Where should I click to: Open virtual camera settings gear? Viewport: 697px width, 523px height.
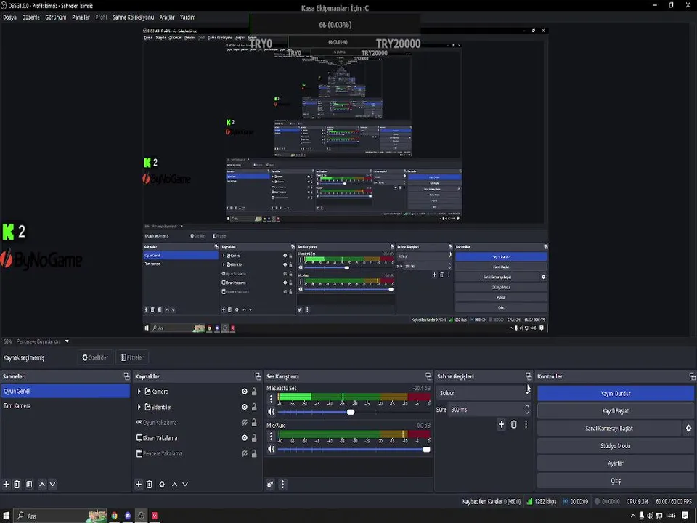[688, 429]
